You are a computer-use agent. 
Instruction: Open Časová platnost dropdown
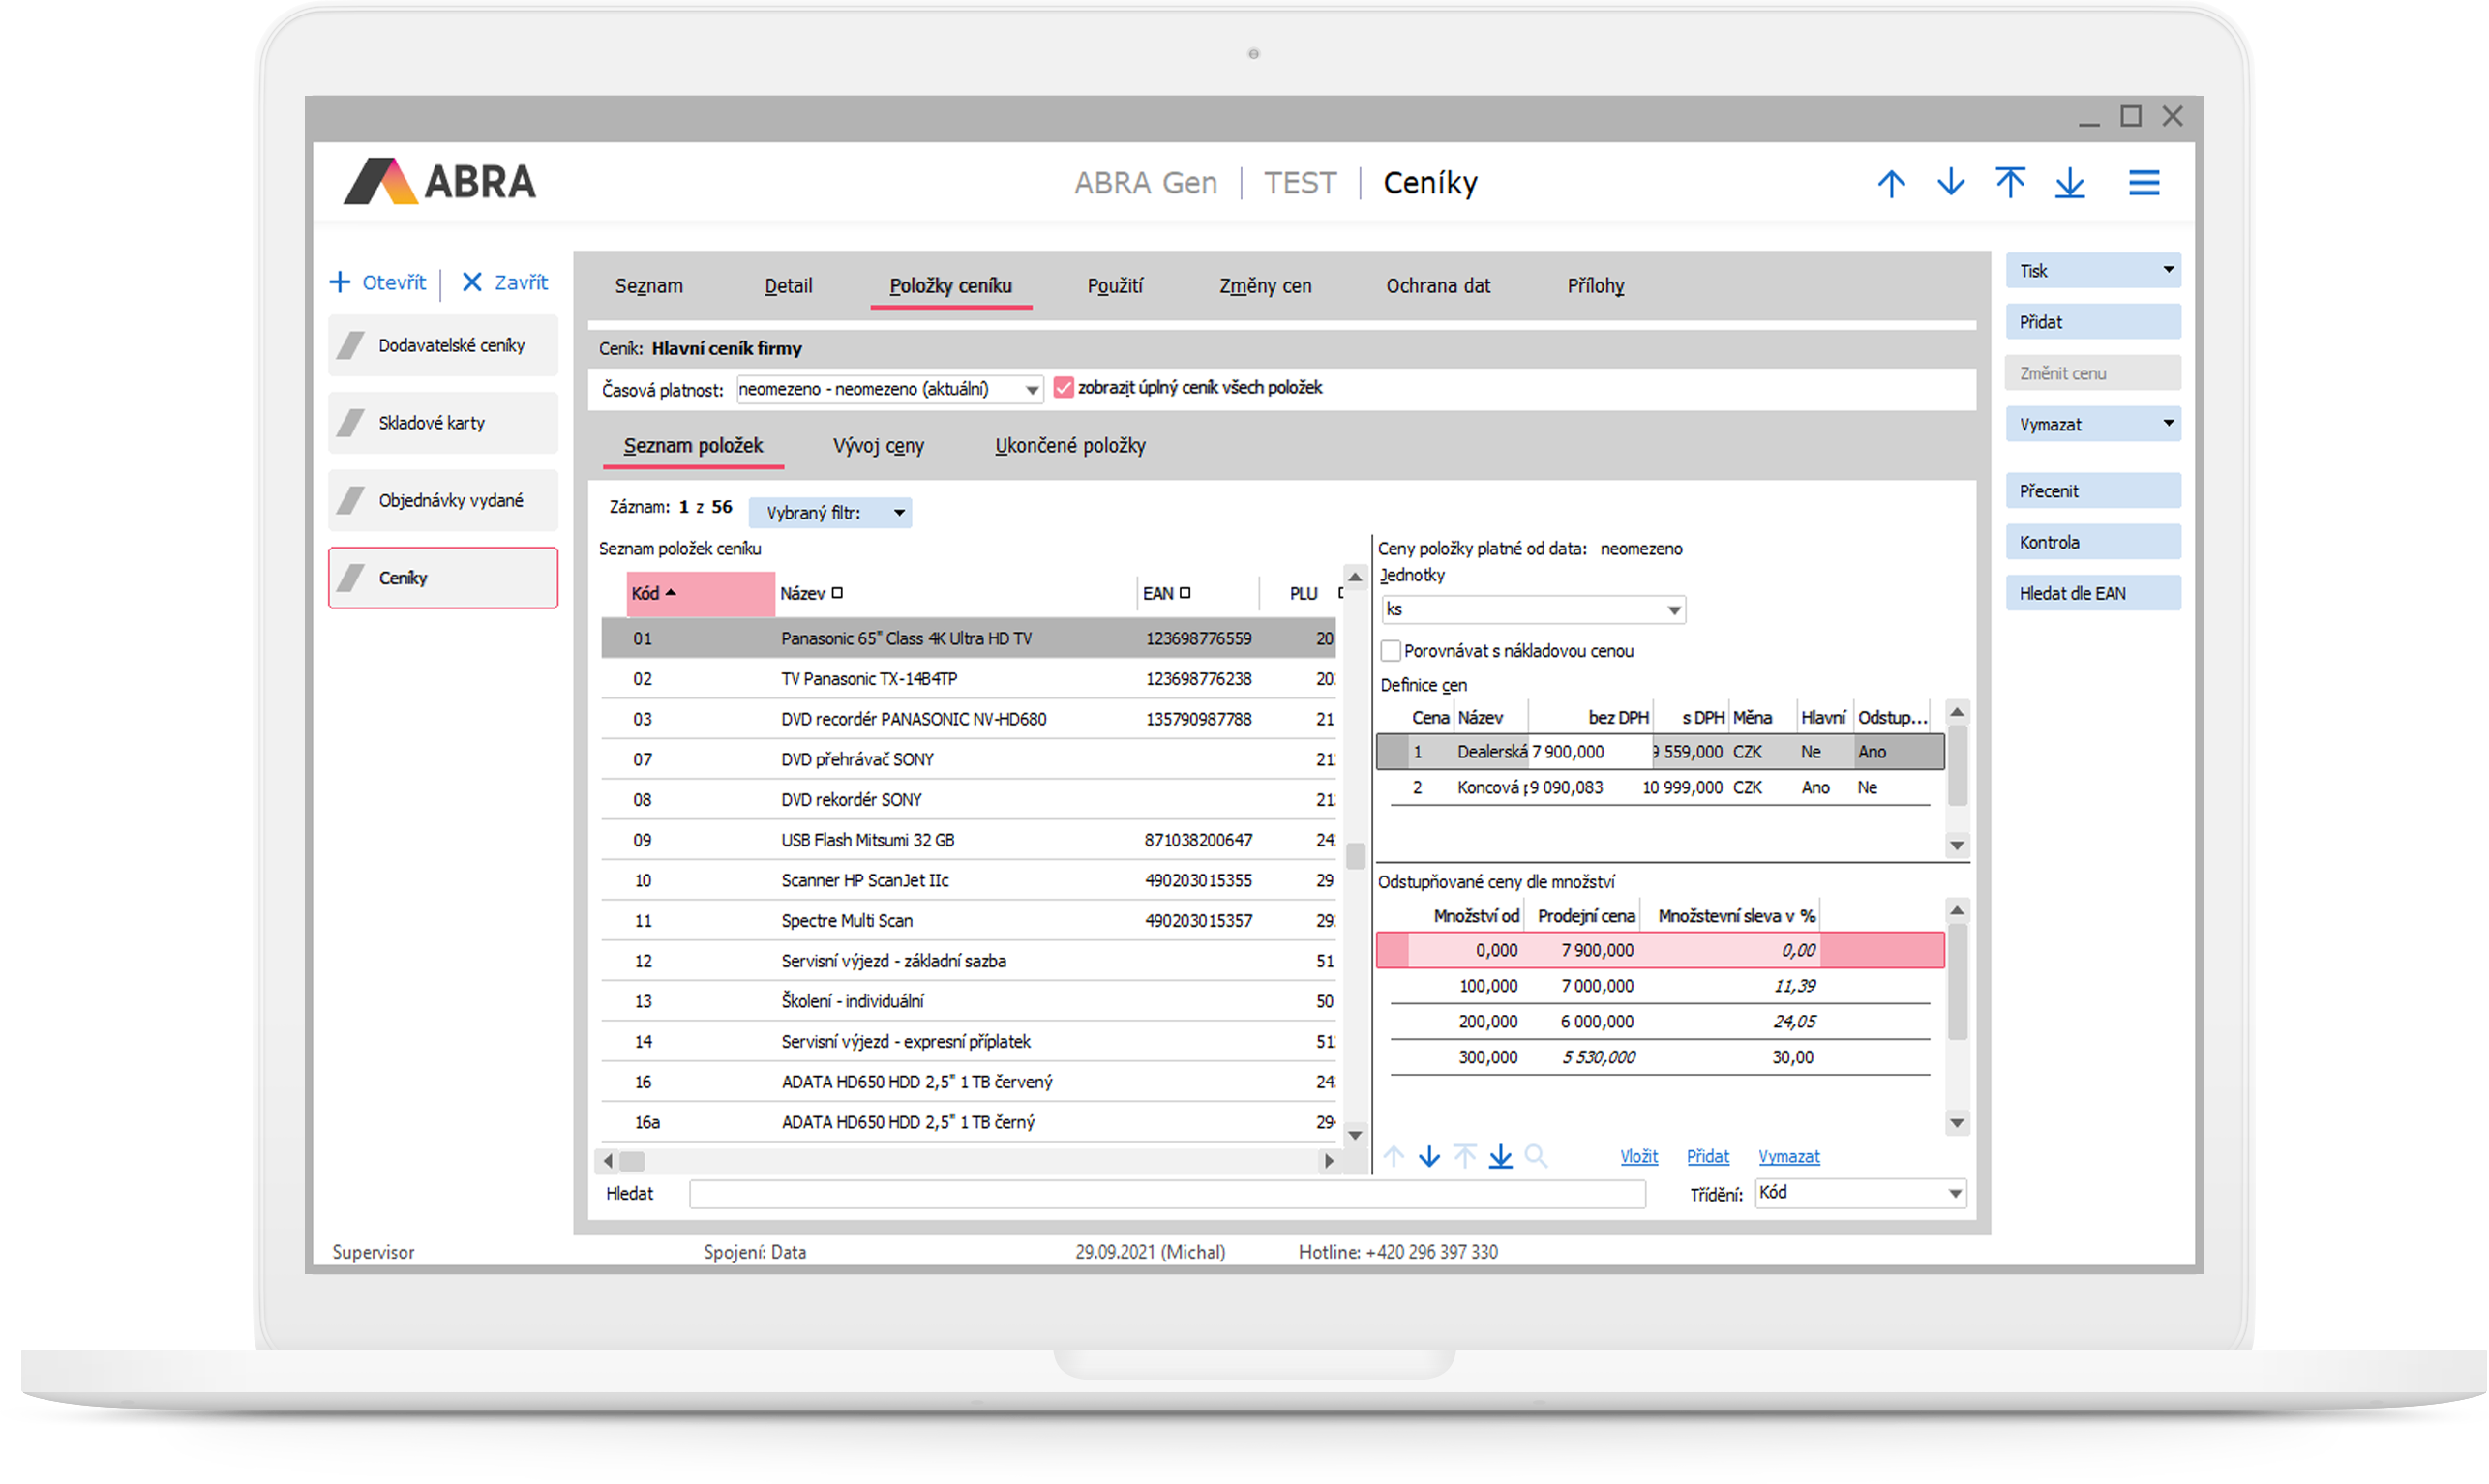tap(1032, 389)
